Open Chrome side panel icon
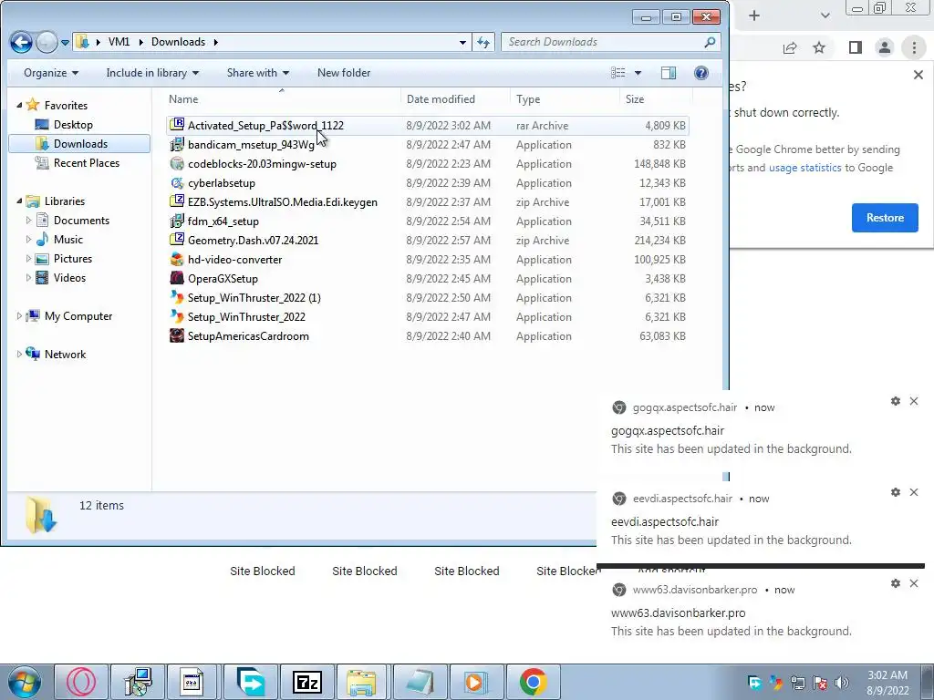 [855, 47]
